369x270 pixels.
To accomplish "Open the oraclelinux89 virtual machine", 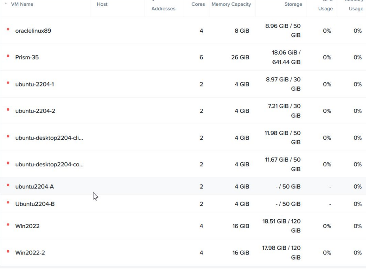I will click(33, 31).
